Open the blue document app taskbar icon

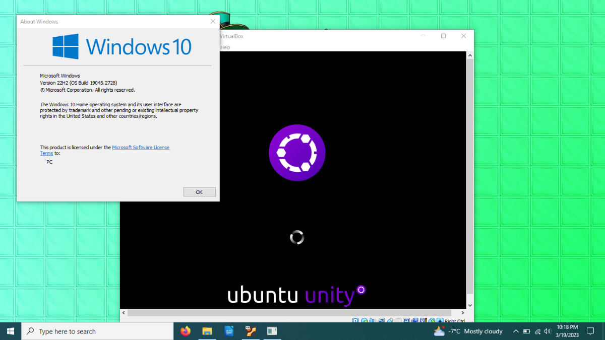(x=229, y=331)
